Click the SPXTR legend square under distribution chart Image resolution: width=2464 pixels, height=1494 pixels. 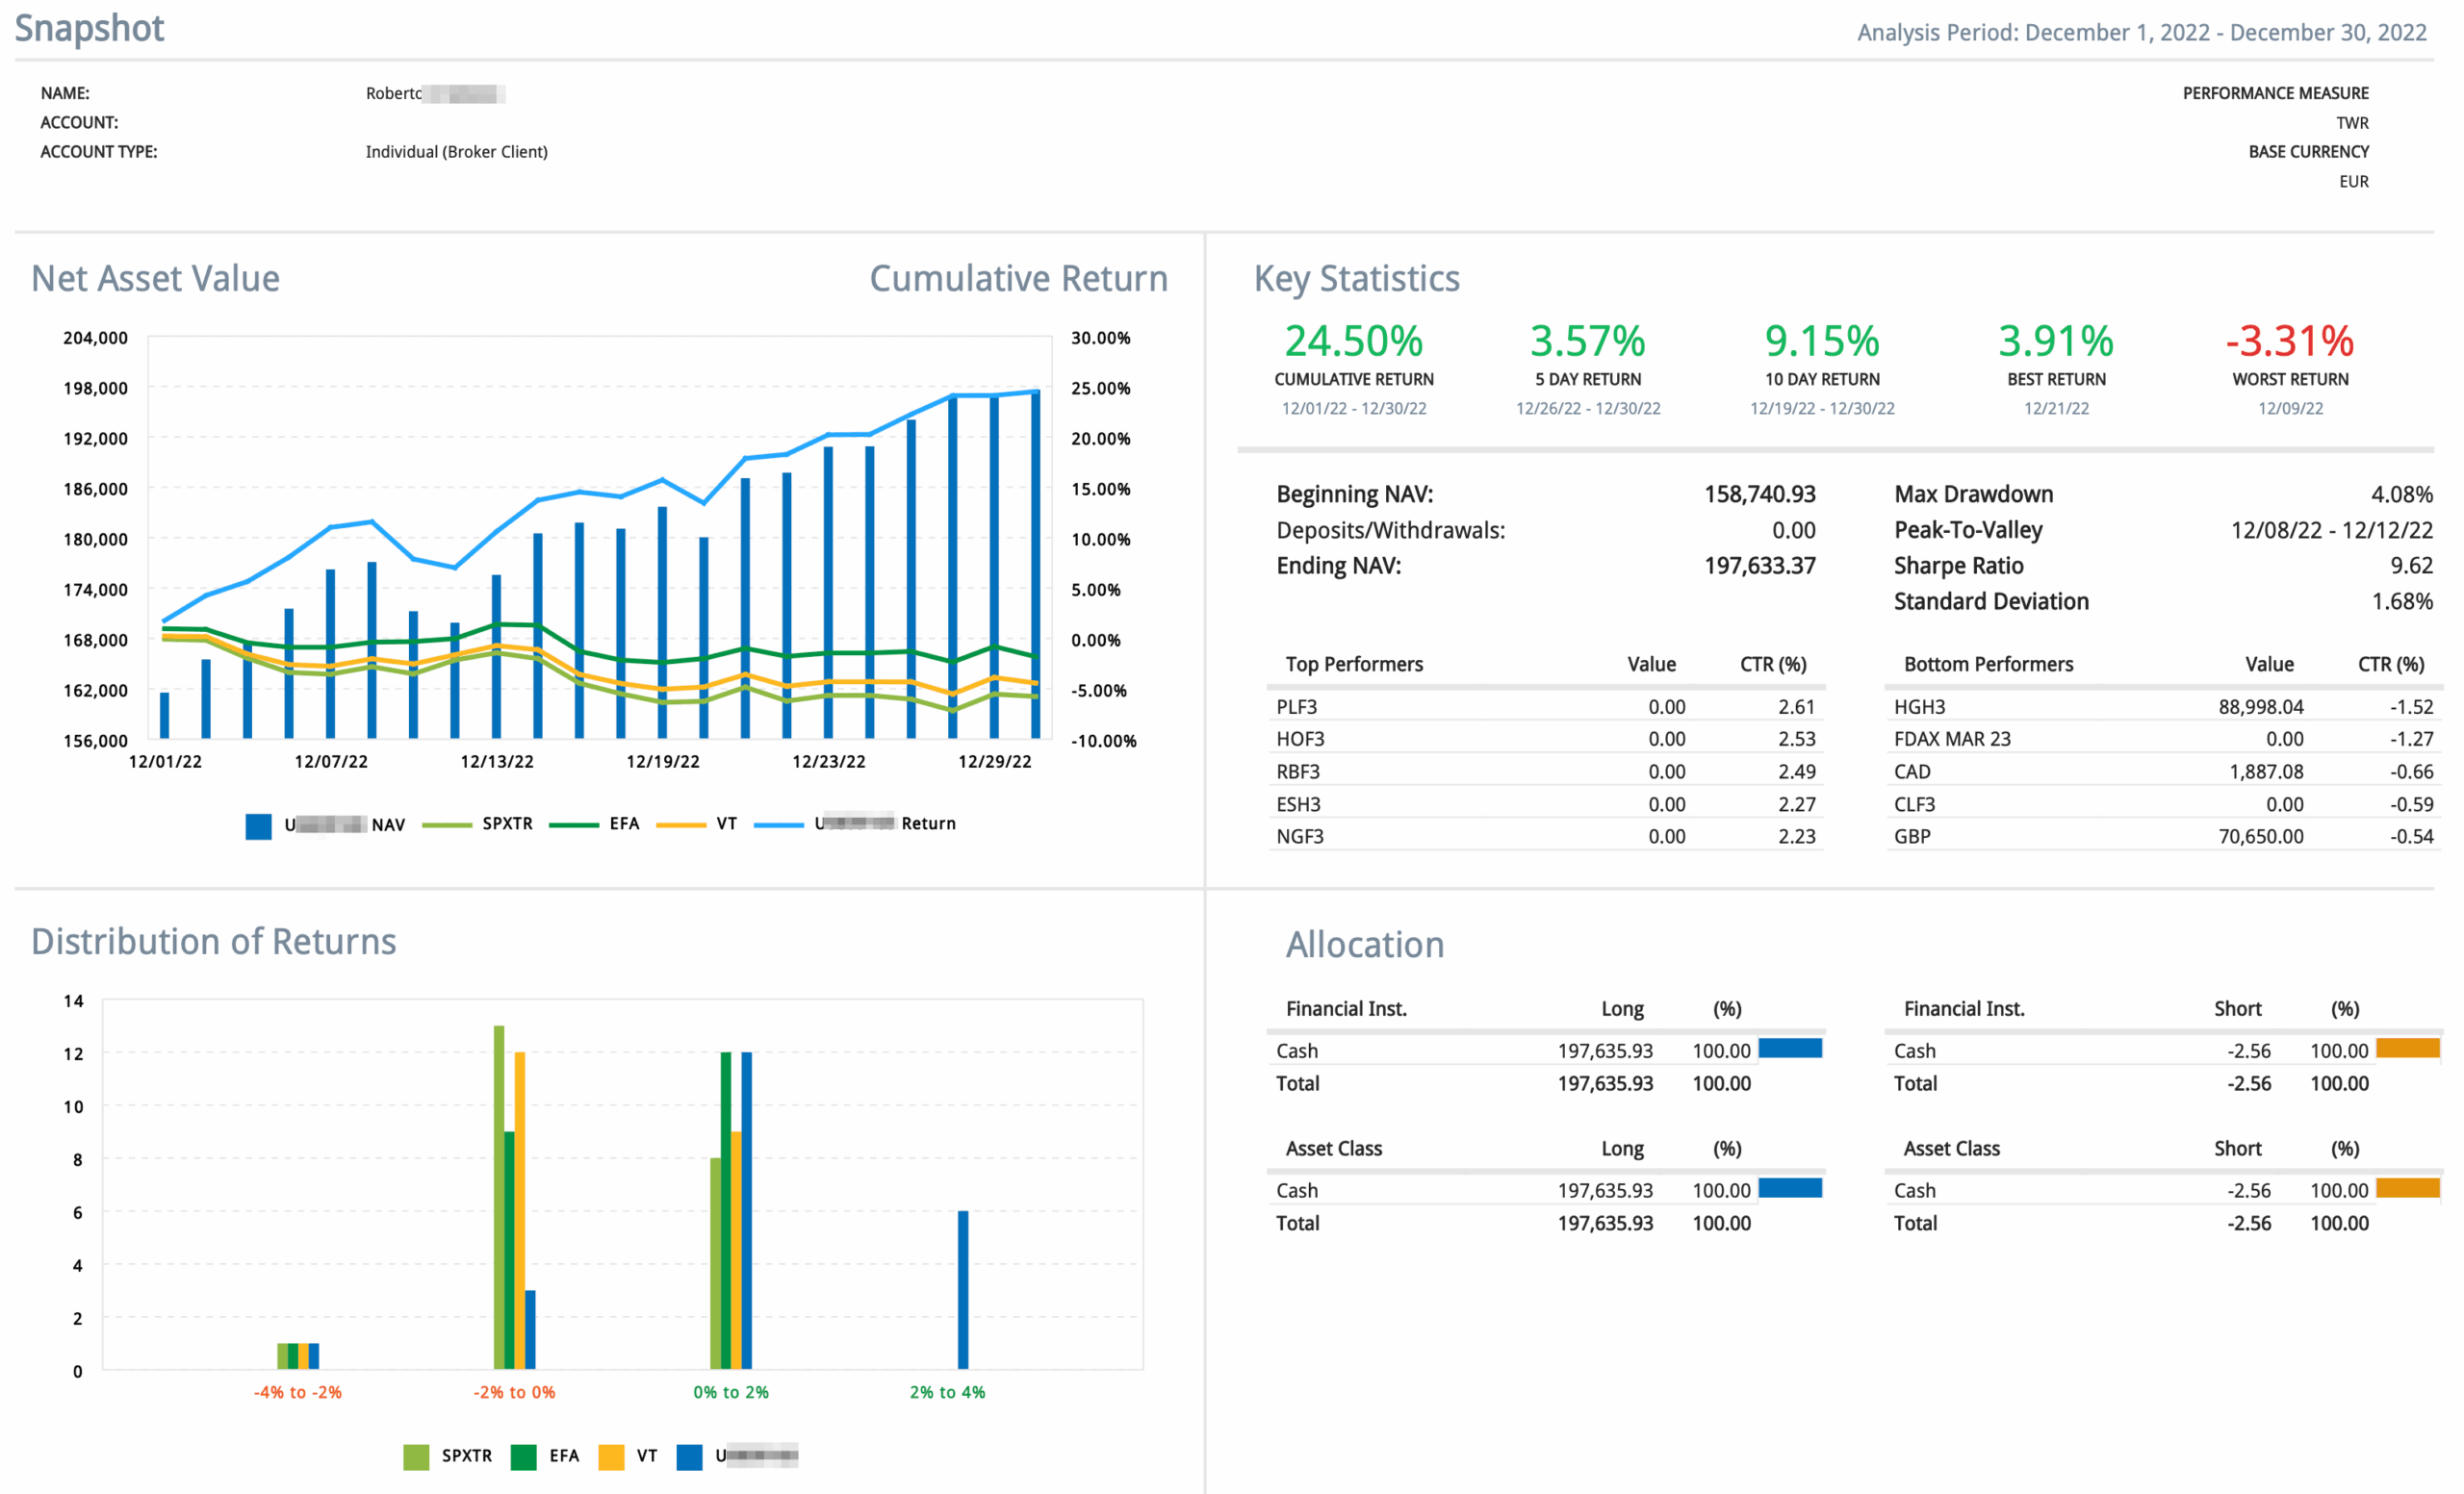click(415, 1456)
